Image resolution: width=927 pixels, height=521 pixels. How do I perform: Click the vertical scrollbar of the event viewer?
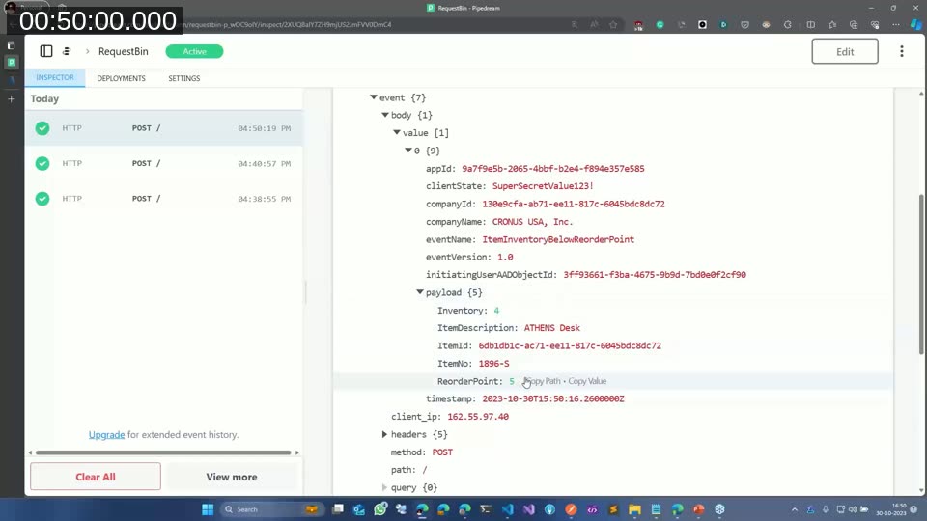click(921, 275)
